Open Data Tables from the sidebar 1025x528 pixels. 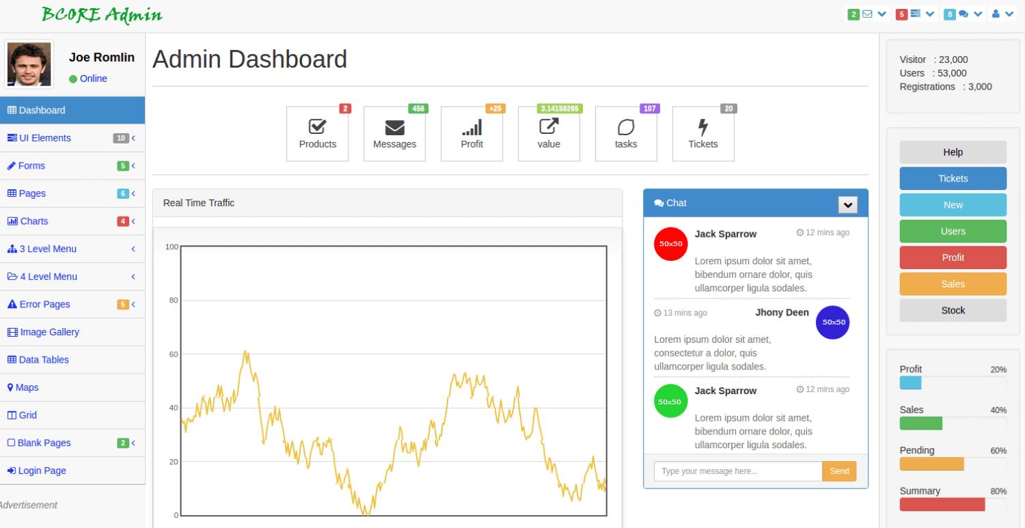pos(72,359)
